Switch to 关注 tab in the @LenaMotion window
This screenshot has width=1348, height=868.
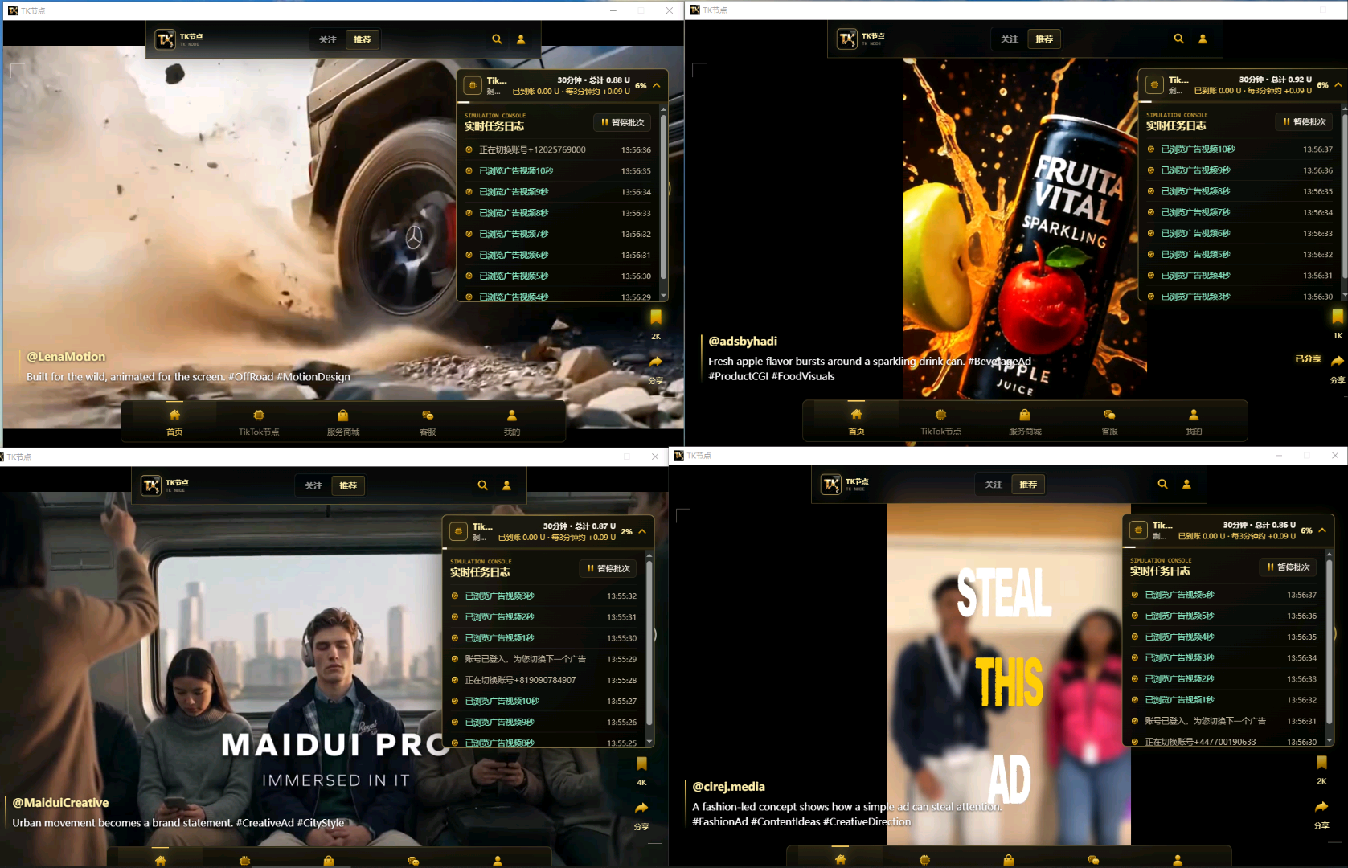click(x=328, y=39)
